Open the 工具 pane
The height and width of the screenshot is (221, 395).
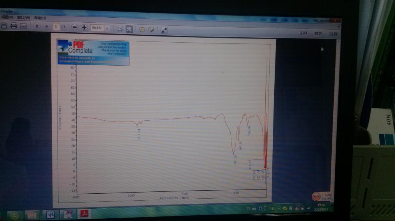click(x=303, y=33)
